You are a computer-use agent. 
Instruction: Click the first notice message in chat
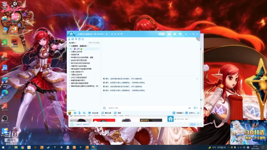point(123,79)
